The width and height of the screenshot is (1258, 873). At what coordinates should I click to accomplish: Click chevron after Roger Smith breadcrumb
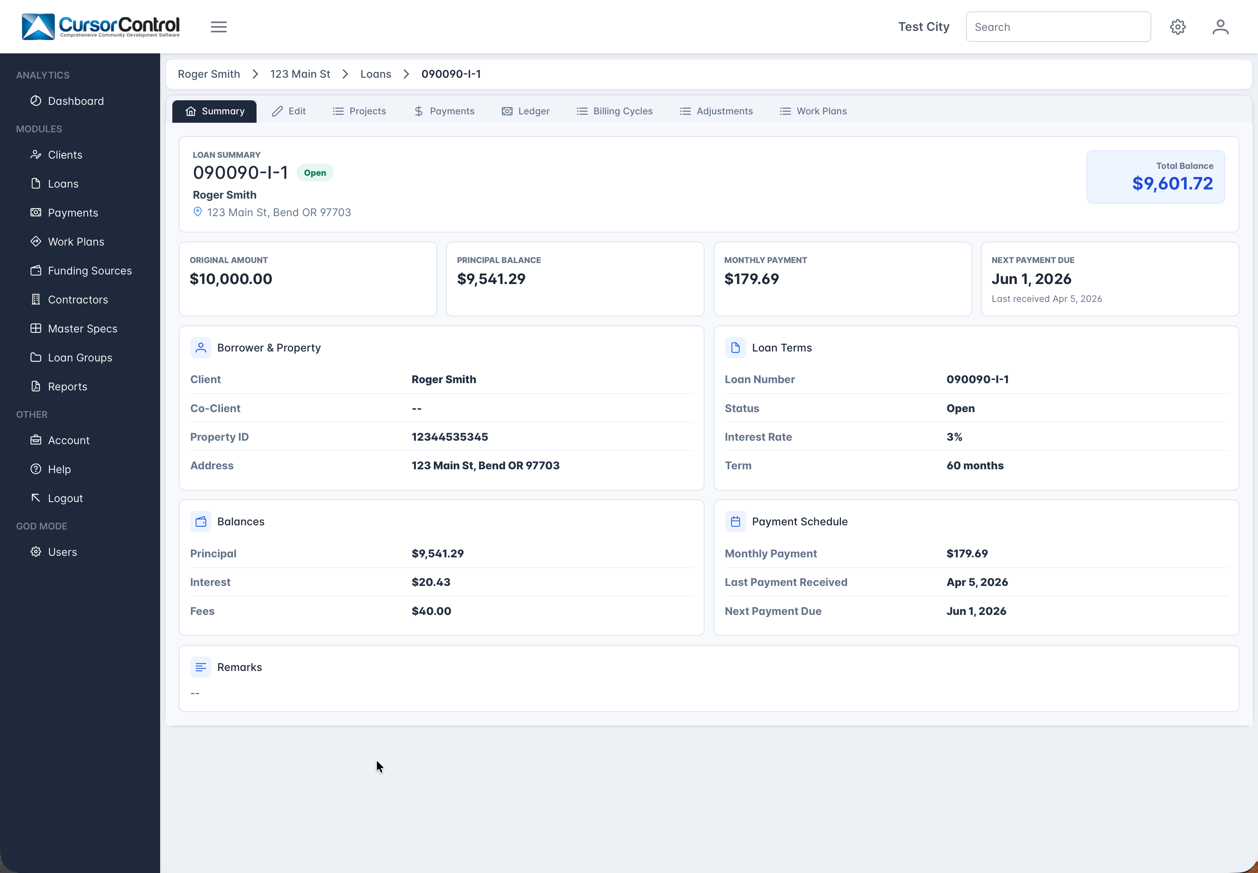255,74
